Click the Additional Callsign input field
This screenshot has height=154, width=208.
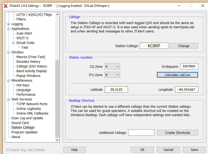point(141,133)
